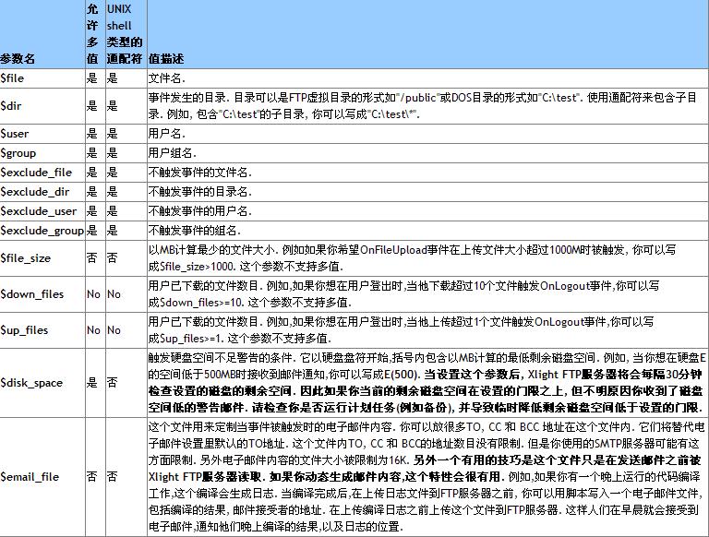The width and height of the screenshot is (709, 537).
Task: Click the 'UNIX shell 类型的通配符' column header
Action: (x=125, y=34)
